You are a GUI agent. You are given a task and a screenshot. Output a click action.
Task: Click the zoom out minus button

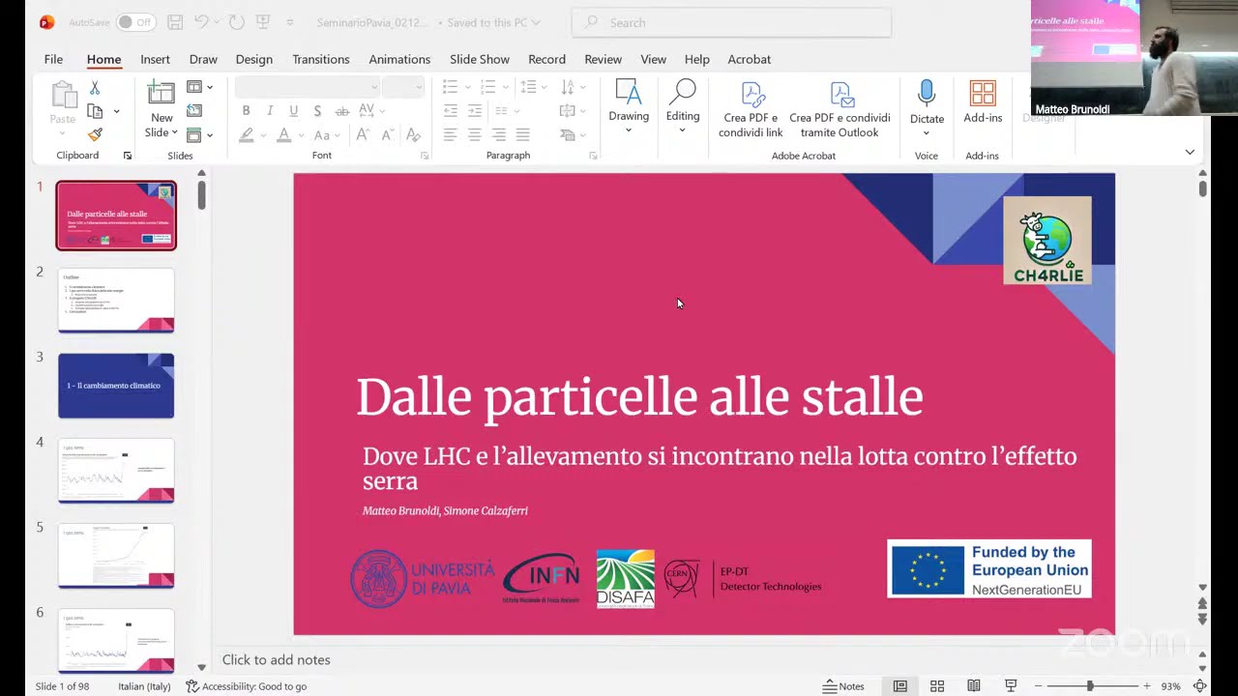tap(1038, 686)
